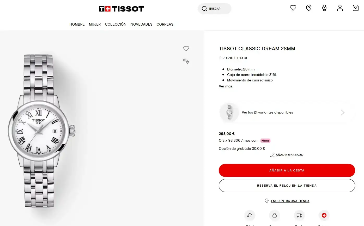The image size is (364, 226).
Task: Open the wishlist heart icon in header
Action: (293, 8)
